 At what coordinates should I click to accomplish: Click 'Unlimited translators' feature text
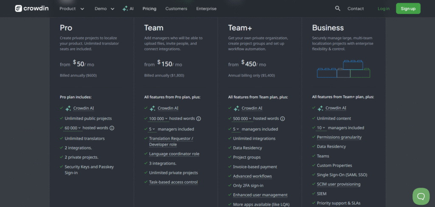pyautogui.click(x=85, y=138)
